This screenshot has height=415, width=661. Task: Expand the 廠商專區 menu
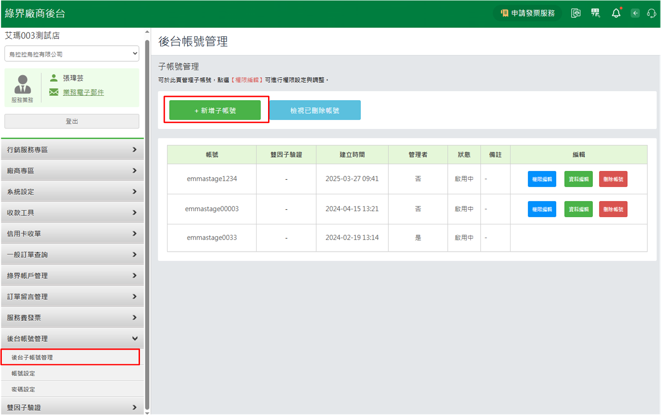click(x=72, y=171)
